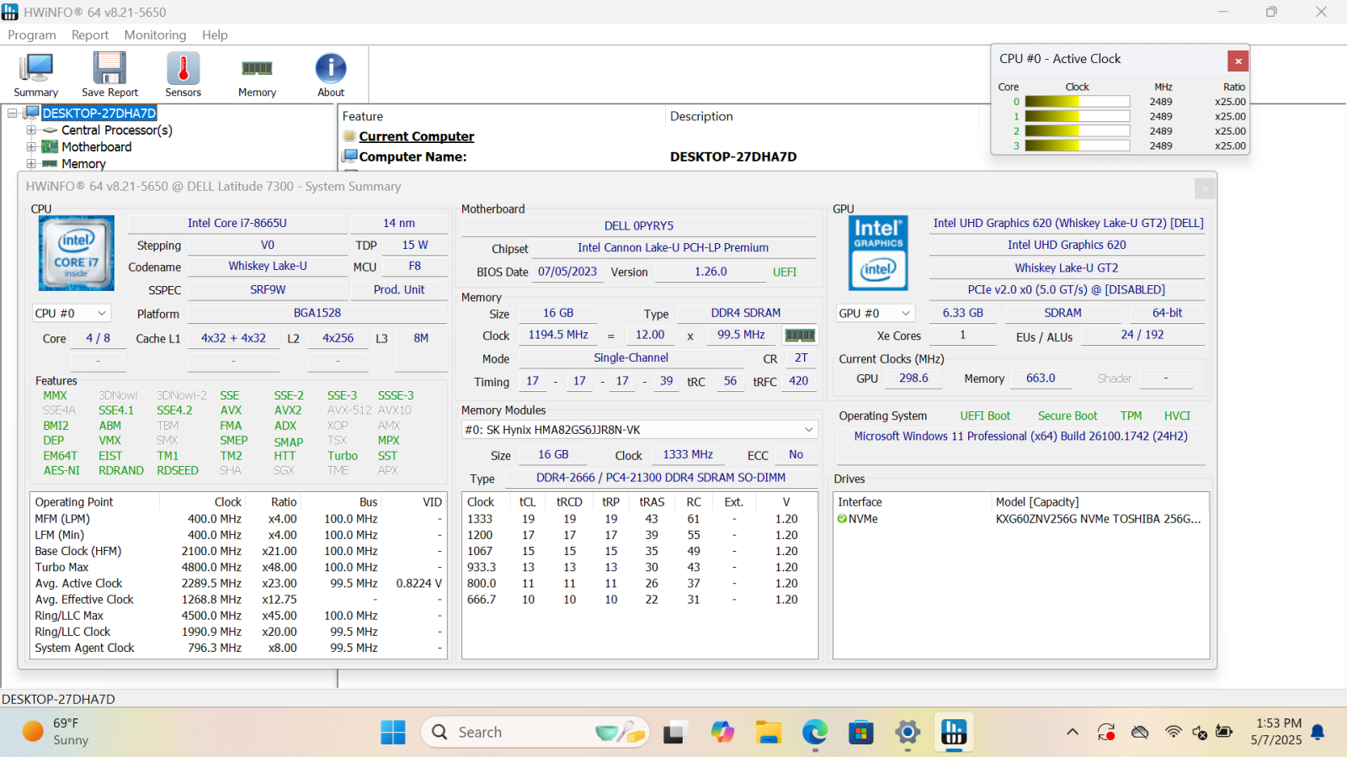
Task: Open HWiNFO from the taskbar
Action: pos(953,733)
